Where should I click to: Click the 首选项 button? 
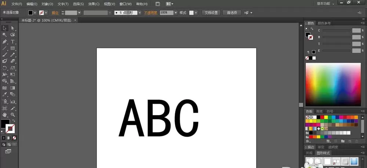coord(232,12)
